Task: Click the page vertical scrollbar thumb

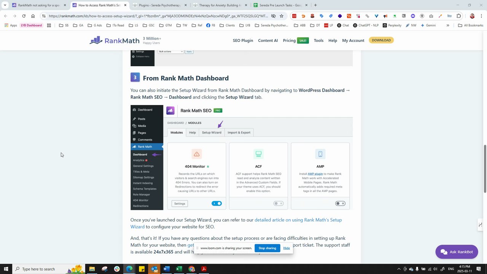Action: click(x=485, y=169)
